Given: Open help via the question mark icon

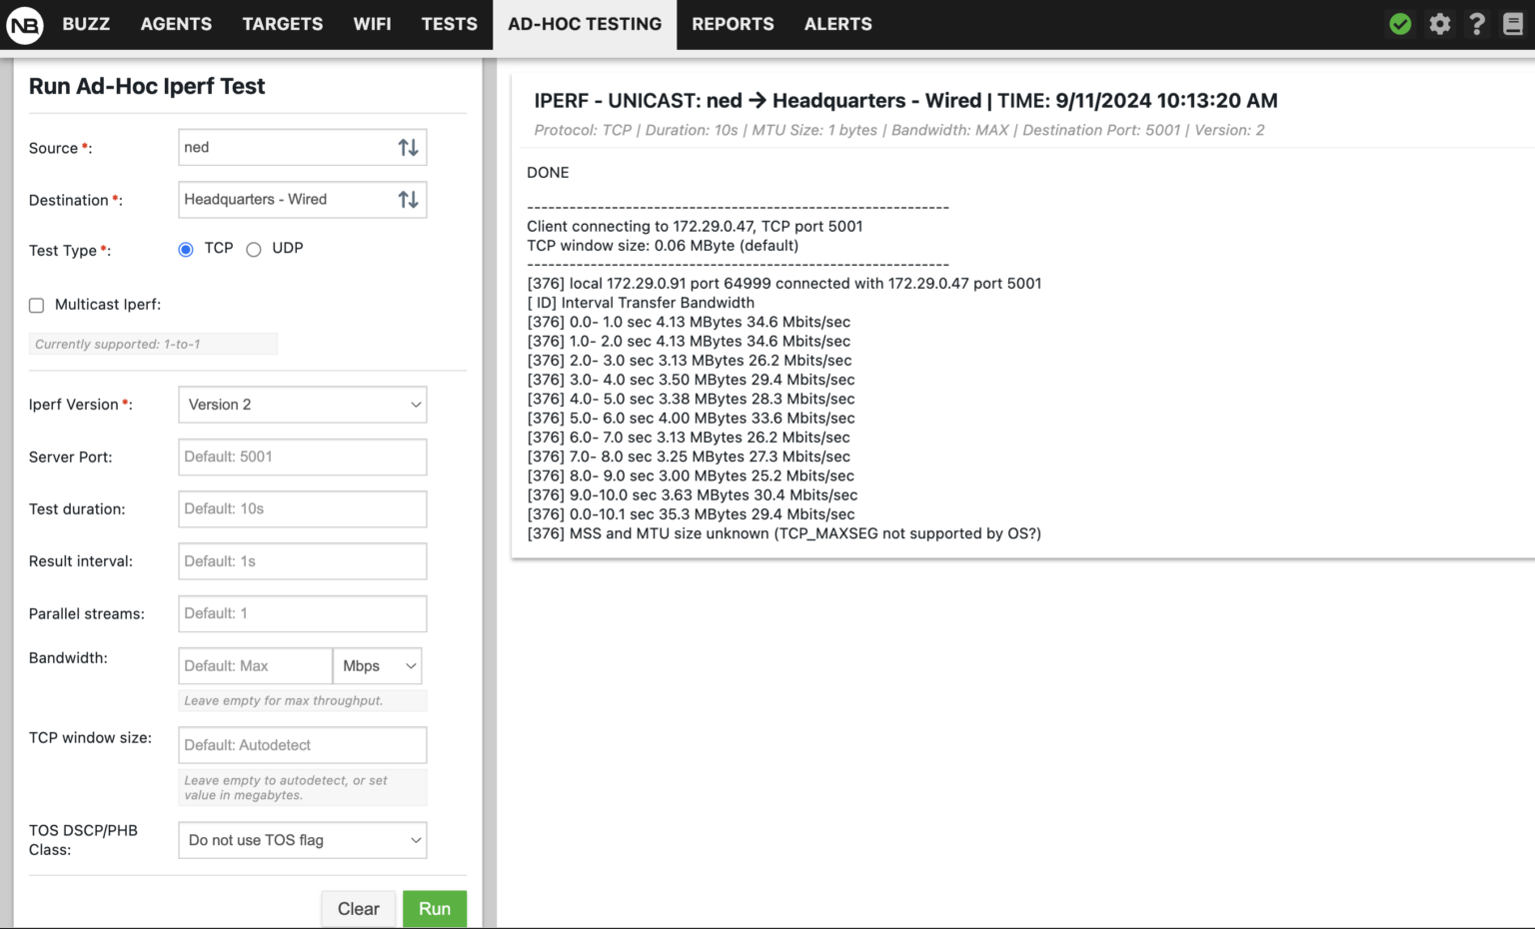Looking at the screenshot, I should click(x=1477, y=23).
